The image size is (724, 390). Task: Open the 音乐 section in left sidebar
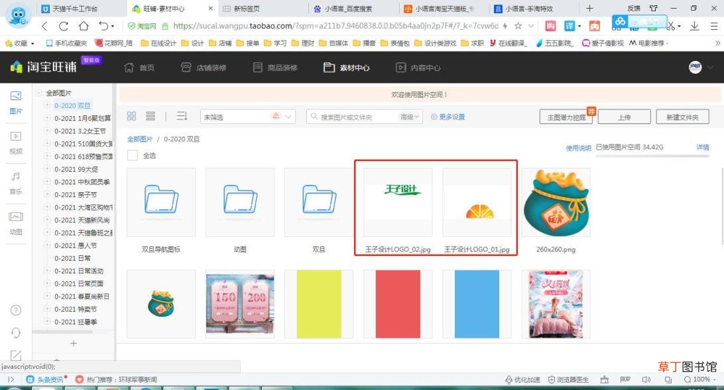pos(16,182)
